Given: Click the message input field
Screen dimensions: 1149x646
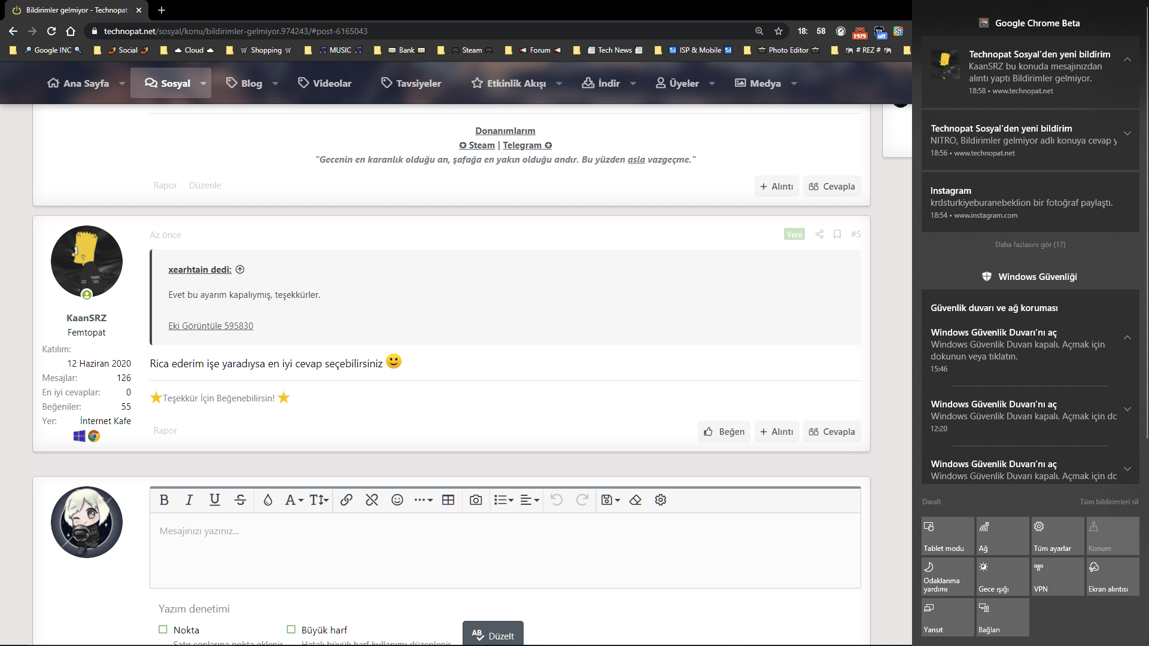Looking at the screenshot, I should (x=504, y=550).
